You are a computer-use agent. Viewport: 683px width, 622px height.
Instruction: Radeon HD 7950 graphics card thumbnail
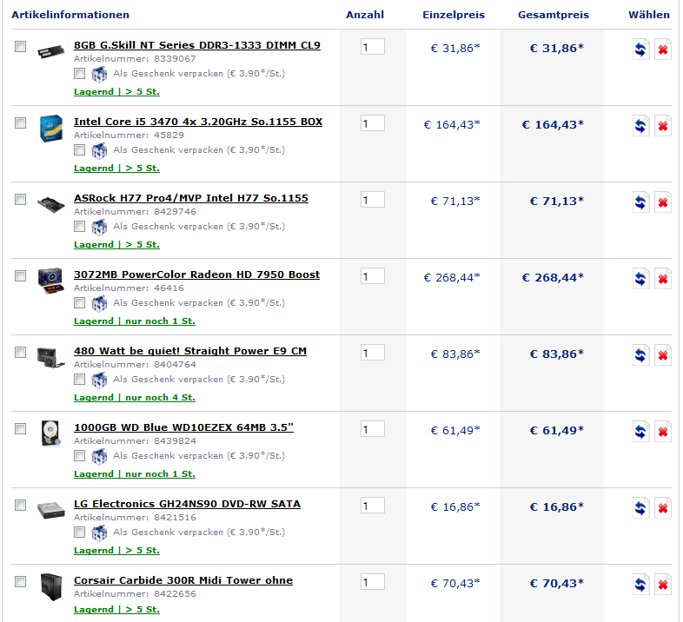pos(51,281)
